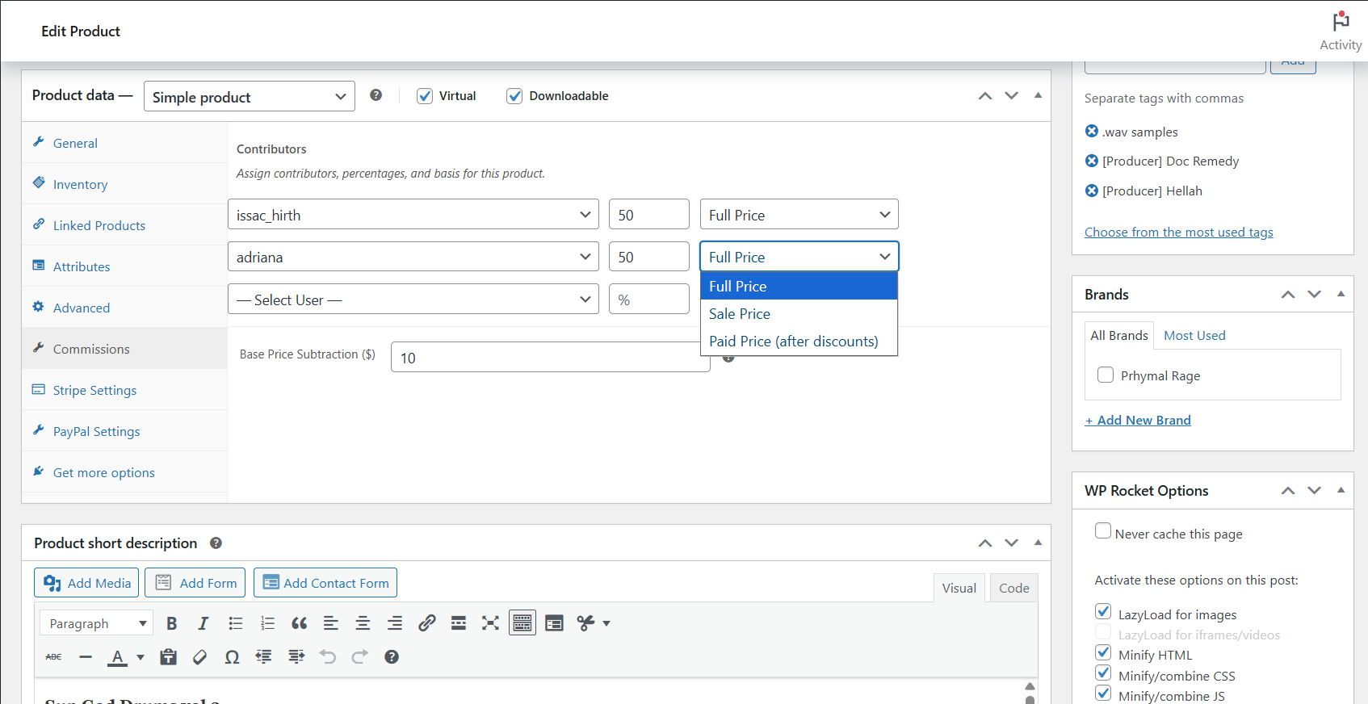Click the insert link icon
Image resolution: width=1368 pixels, height=704 pixels.
426,623
